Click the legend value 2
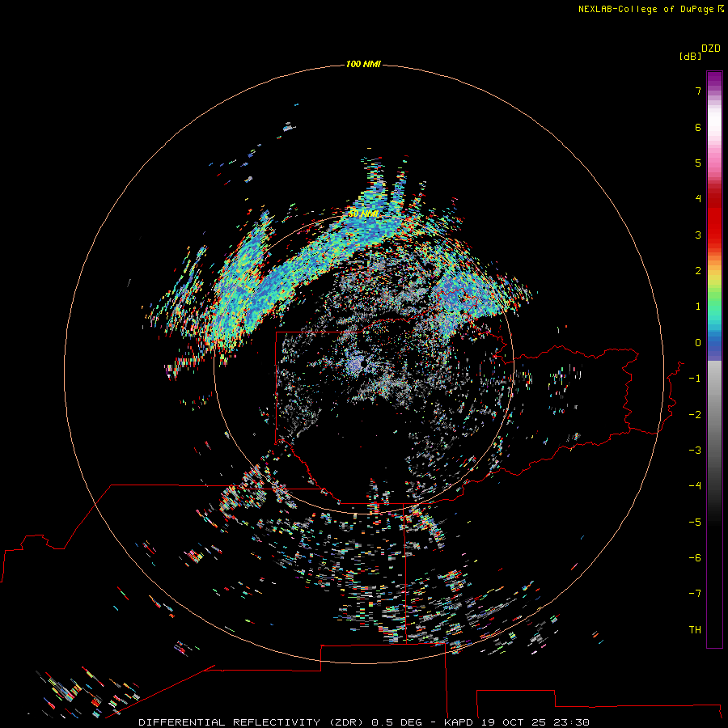This screenshot has width=728, height=728. click(698, 271)
